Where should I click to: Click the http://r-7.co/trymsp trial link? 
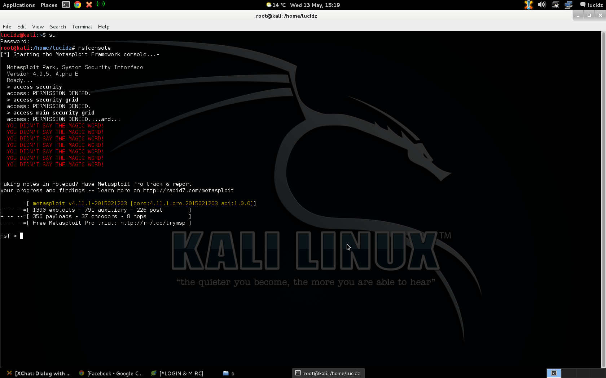click(x=153, y=223)
